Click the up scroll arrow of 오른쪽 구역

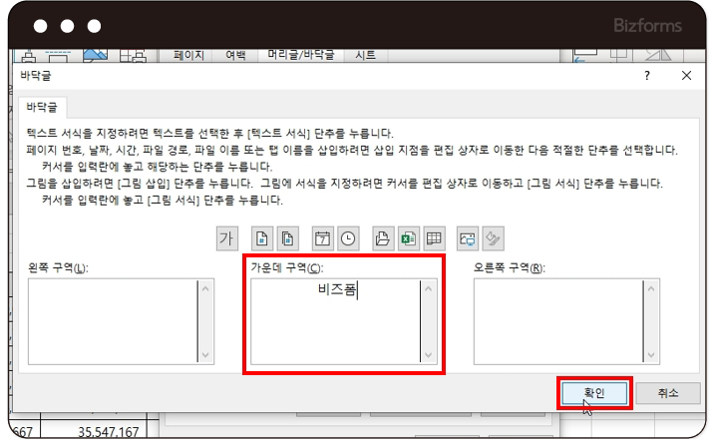[651, 288]
